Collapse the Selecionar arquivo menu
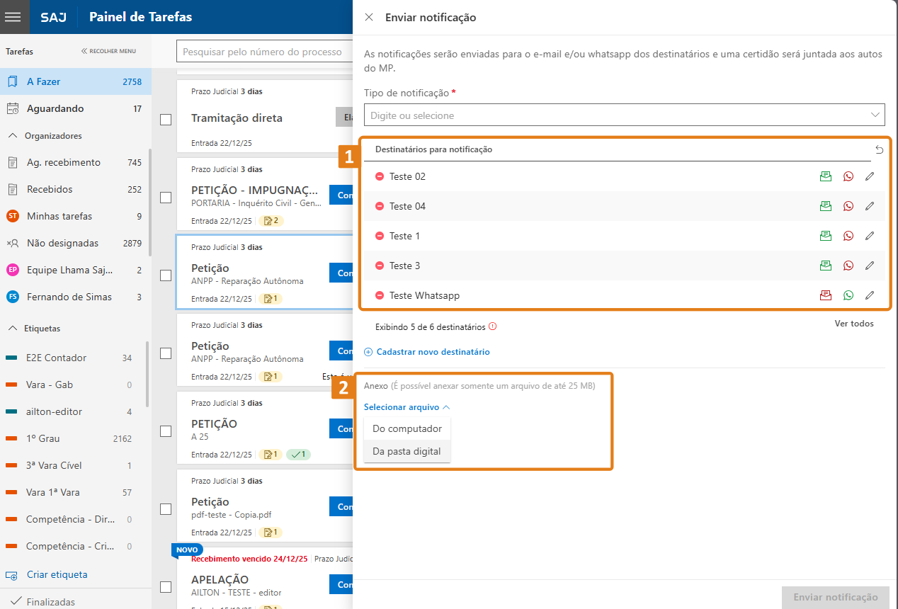 [407, 407]
